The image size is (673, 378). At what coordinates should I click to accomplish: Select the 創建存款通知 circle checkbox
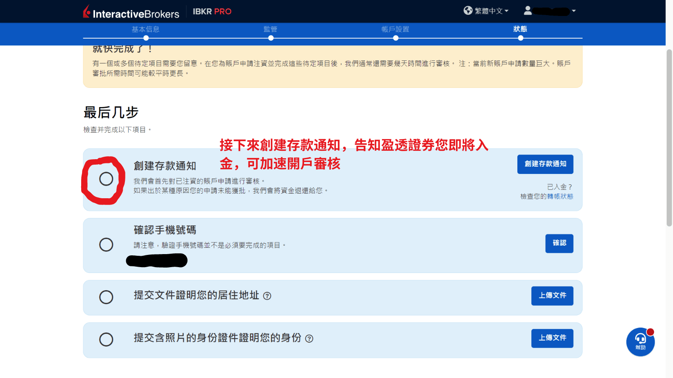[106, 179]
